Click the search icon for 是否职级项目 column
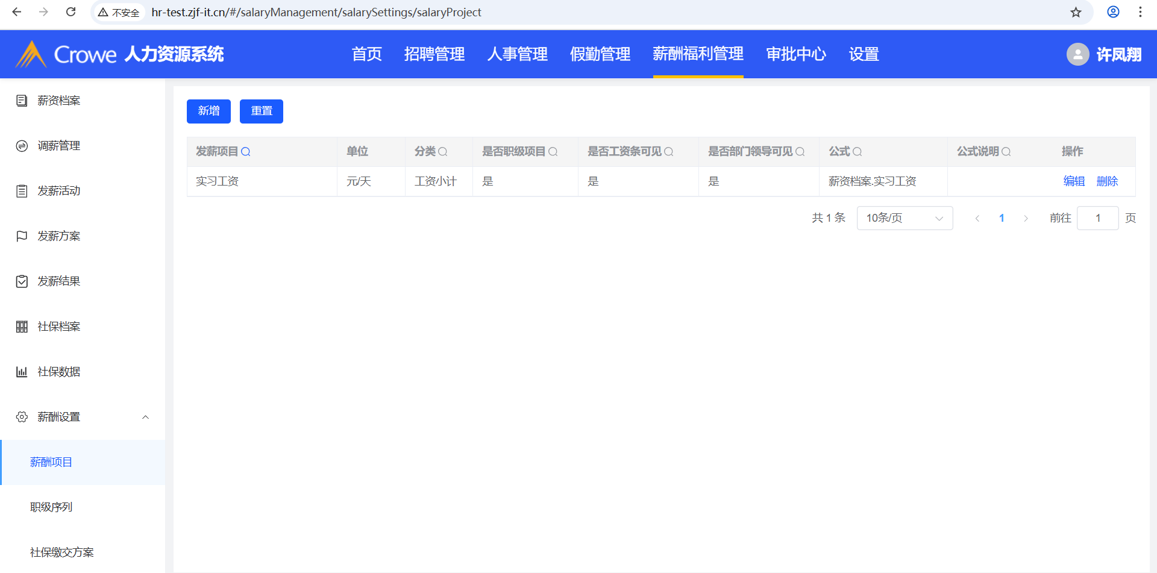Screen dimensions: 1157x573 [553, 152]
